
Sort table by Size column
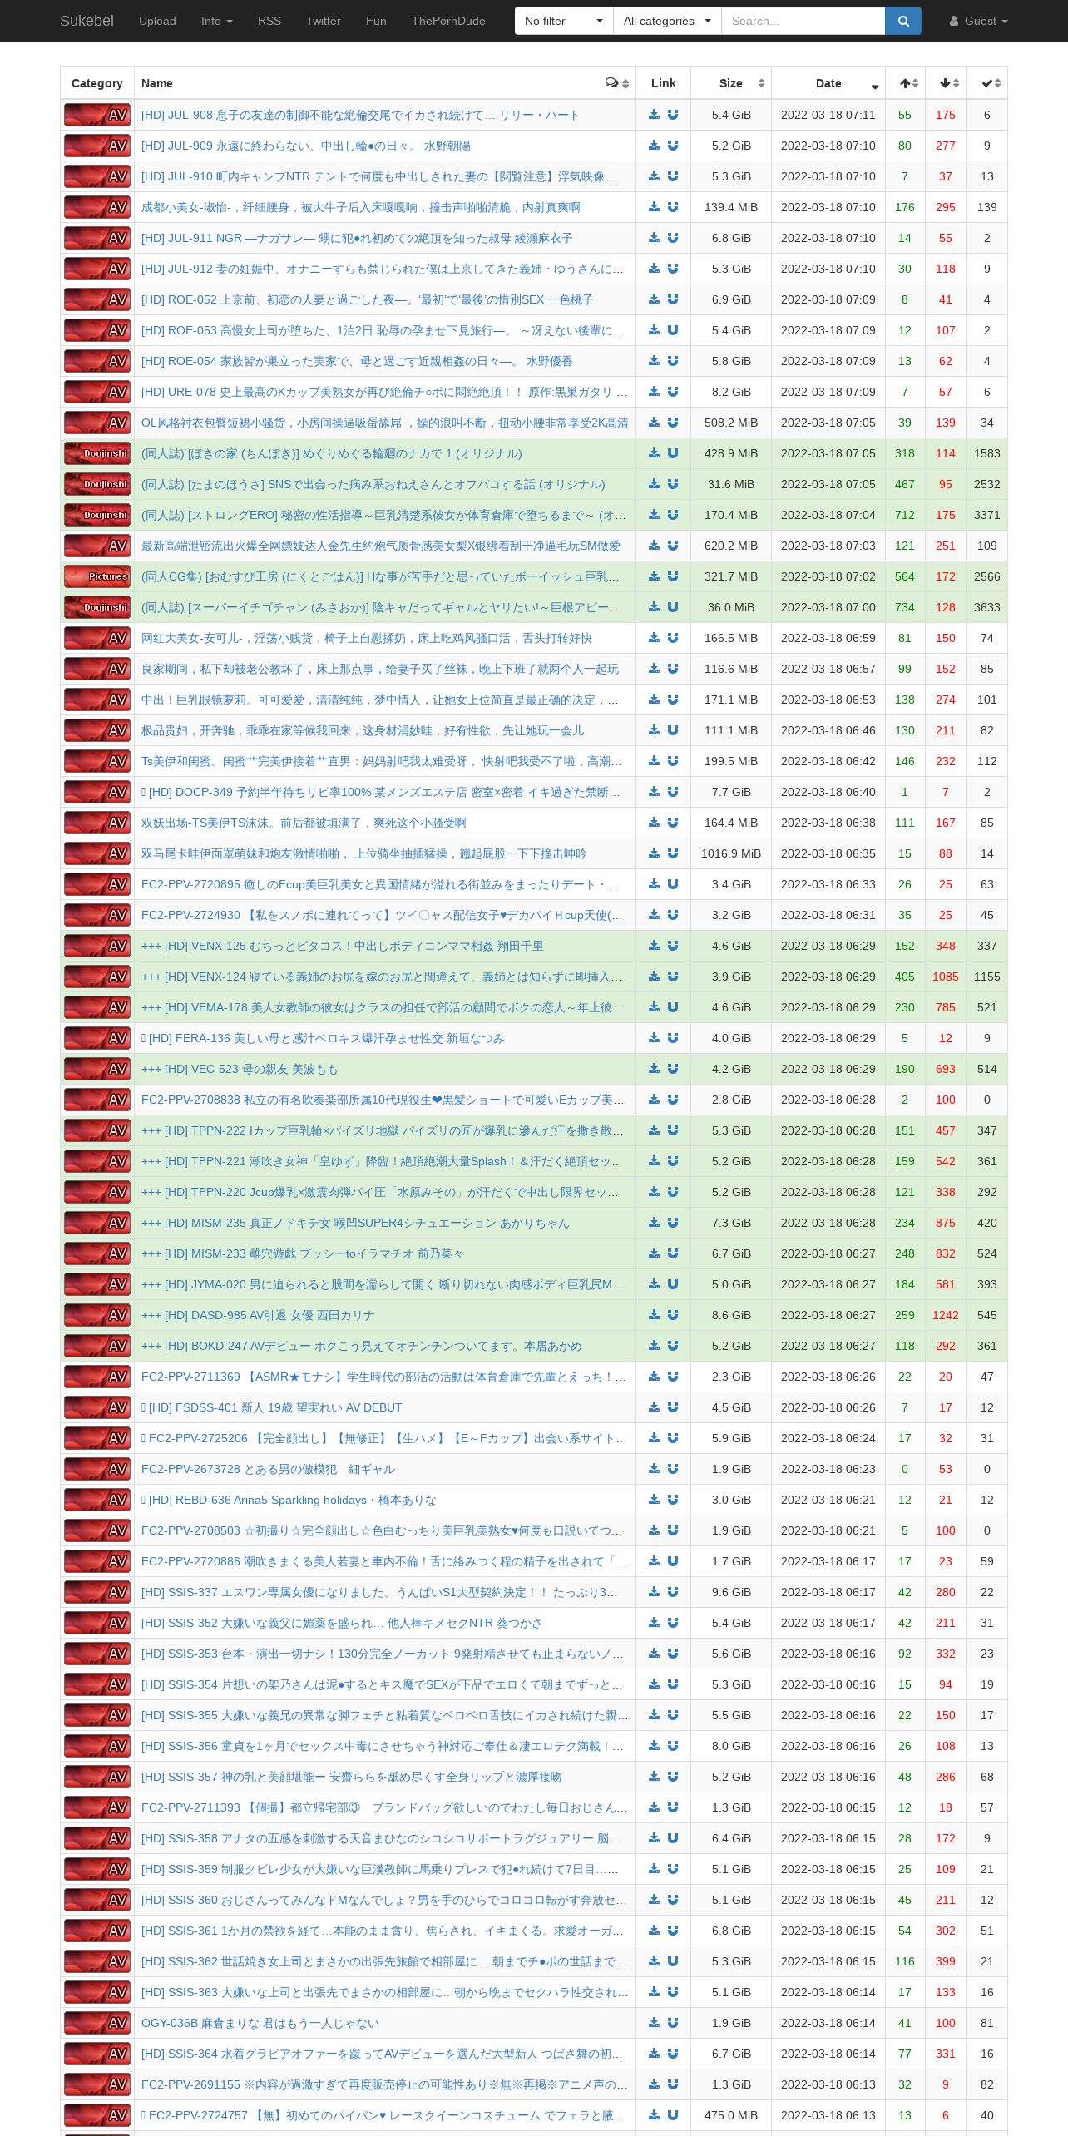pyautogui.click(x=731, y=83)
